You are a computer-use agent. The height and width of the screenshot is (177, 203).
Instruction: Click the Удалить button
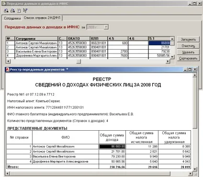click(x=188, y=52)
